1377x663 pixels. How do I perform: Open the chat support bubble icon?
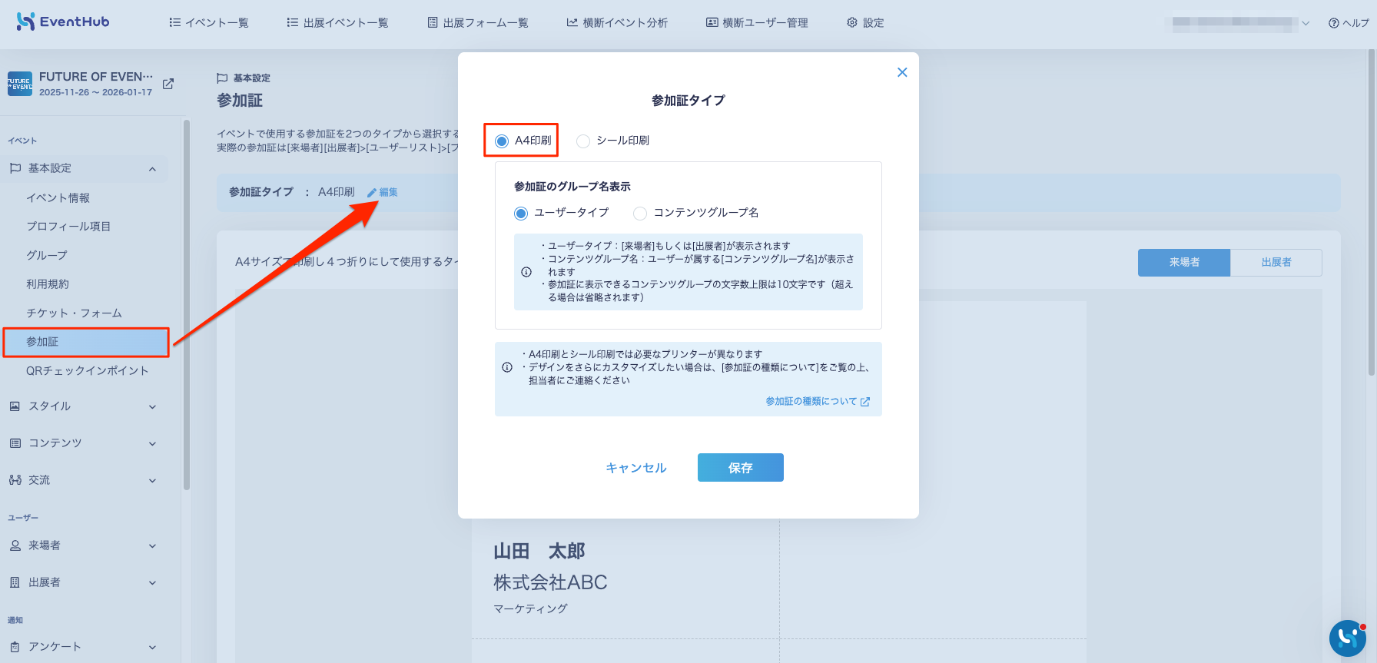[1348, 638]
